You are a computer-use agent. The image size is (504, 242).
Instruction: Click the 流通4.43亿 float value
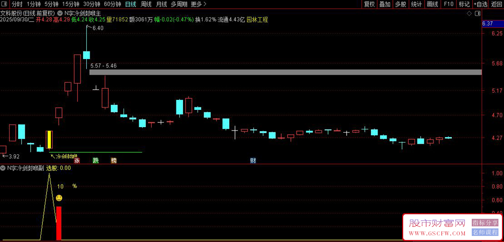click(231, 20)
